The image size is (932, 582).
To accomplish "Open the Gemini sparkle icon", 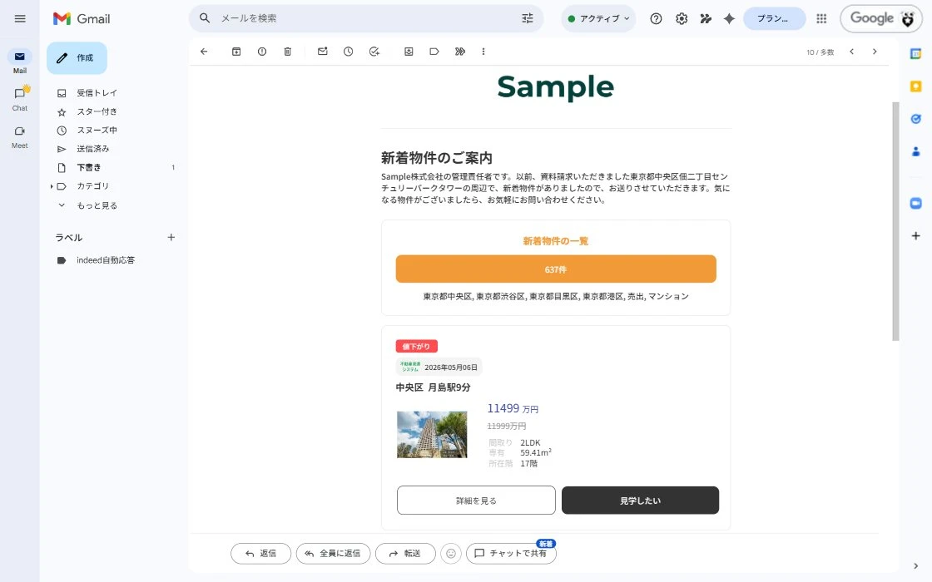I will pos(729,18).
